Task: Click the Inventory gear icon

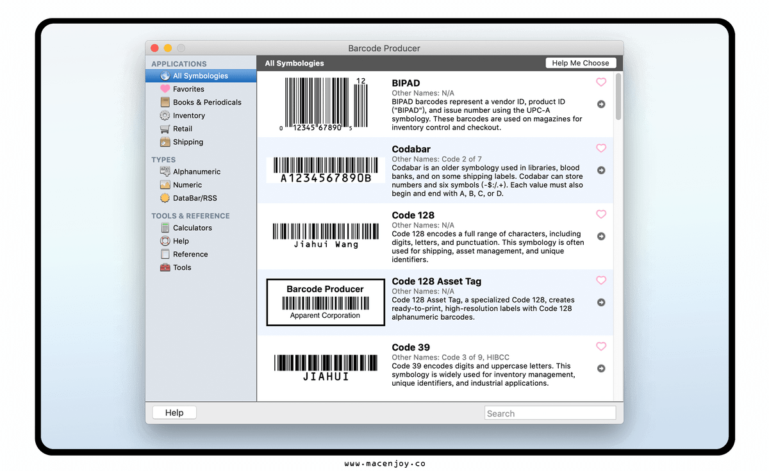Action: click(x=165, y=115)
